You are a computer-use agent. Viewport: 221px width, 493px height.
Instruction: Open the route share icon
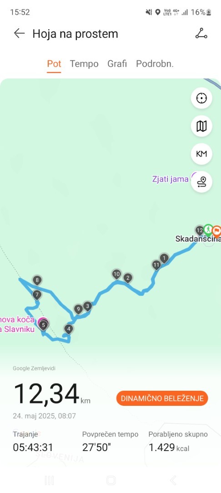(x=201, y=33)
